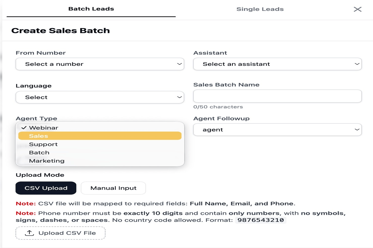Open the From Number dropdown
The image size is (373, 248).
click(x=100, y=64)
